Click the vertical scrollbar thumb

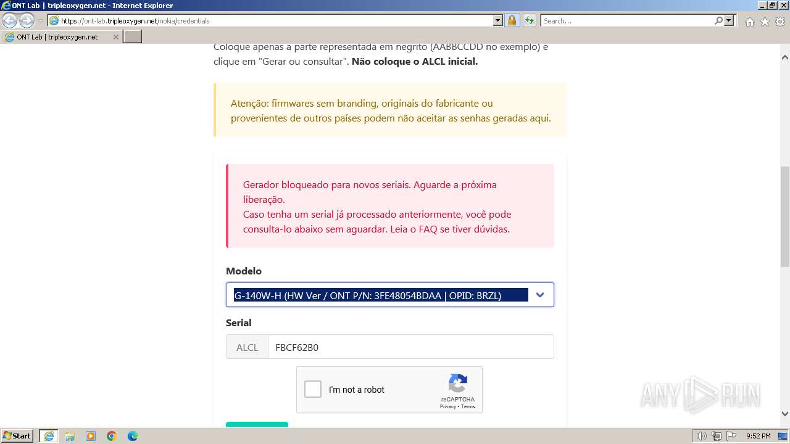pyautogui.click(x=784, y=216)
